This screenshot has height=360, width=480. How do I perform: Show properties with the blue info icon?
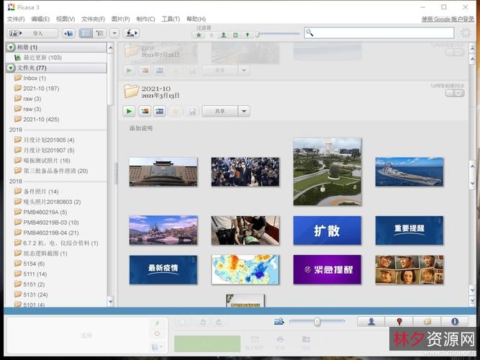455,321
